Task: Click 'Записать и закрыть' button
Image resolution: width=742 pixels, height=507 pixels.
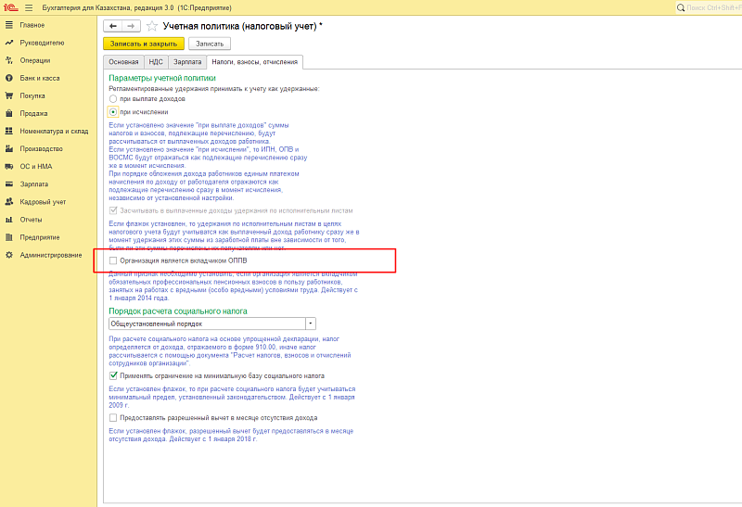Action: pyautogui.click(x=144, y=44)
